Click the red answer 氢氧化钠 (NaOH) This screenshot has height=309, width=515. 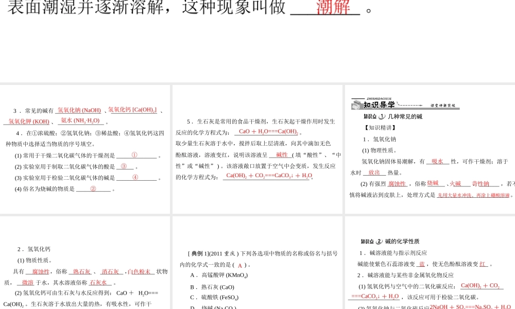79,110
